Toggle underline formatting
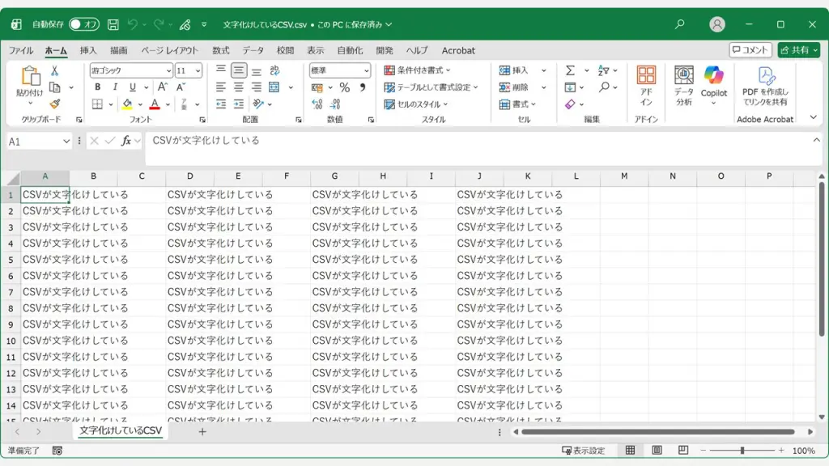Image resolution: width=829 pixels, height=466 pixels. click(133, 87)
